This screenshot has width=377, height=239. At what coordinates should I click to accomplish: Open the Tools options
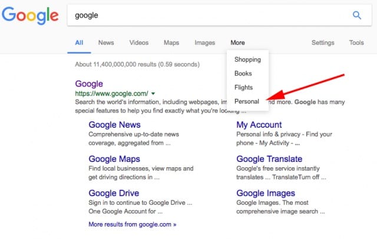[356, 43]
